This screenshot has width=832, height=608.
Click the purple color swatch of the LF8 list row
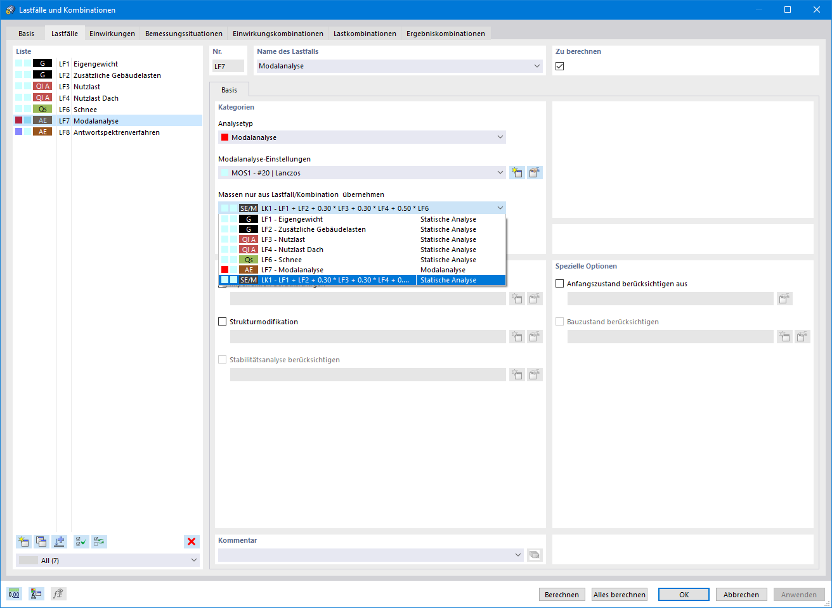[19, 132]
